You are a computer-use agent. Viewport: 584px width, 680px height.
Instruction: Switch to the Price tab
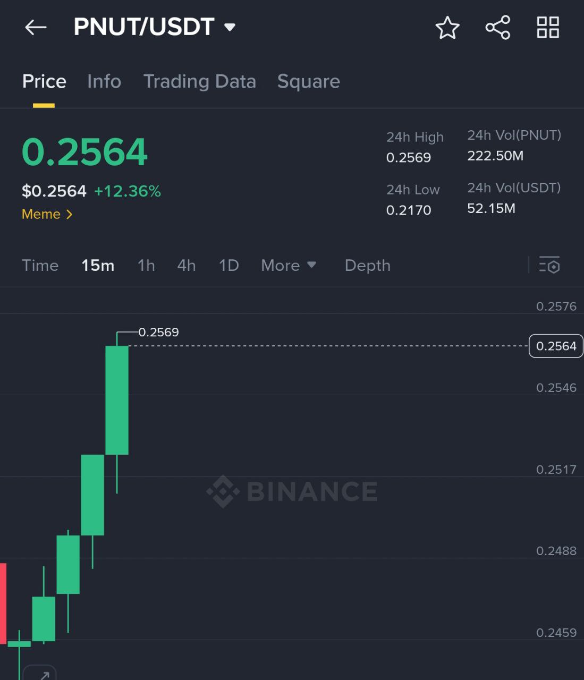(x=44, y=81)
